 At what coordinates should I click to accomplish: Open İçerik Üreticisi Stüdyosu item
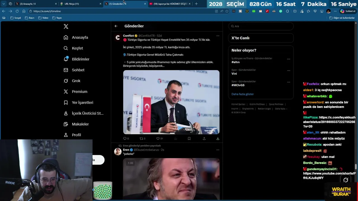(x=83, y=113)
